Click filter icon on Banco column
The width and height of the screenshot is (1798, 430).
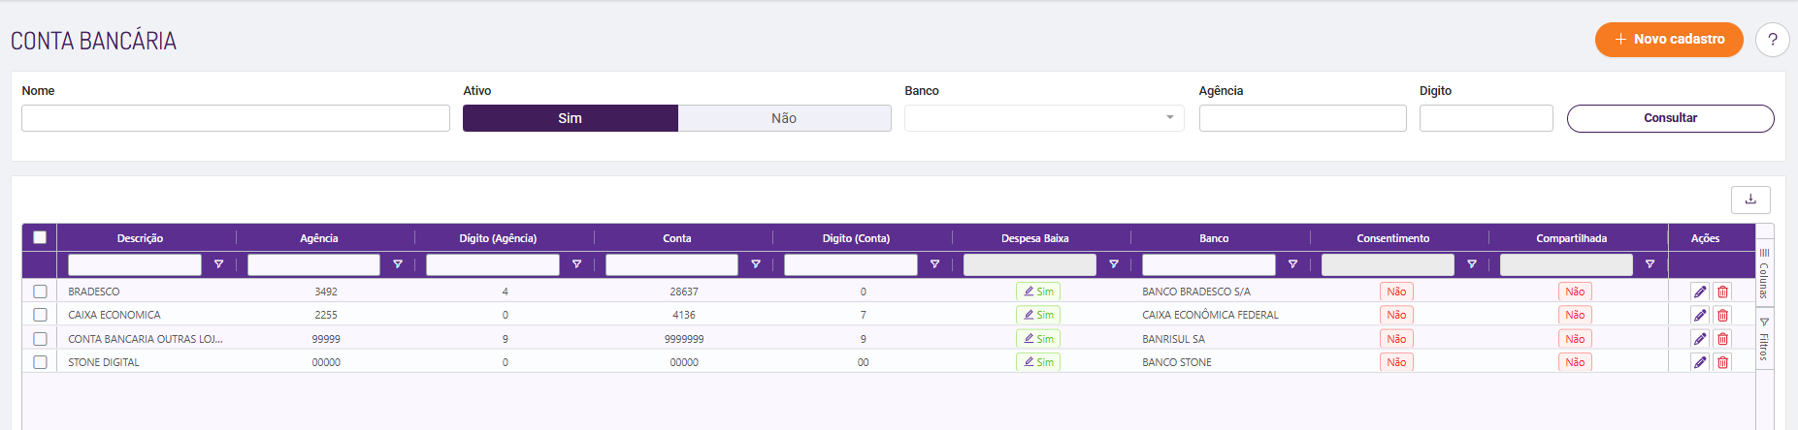(x=1292, y=264)
